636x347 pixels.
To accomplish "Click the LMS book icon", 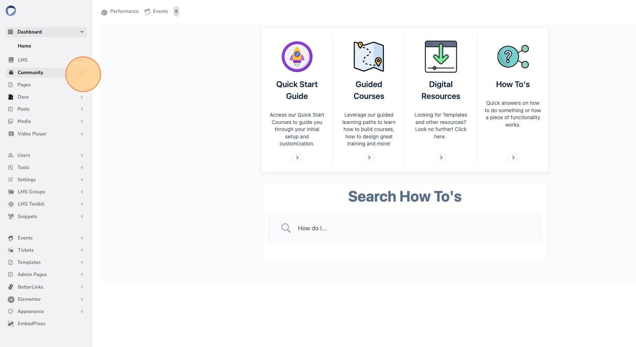I will pos(11,60).
